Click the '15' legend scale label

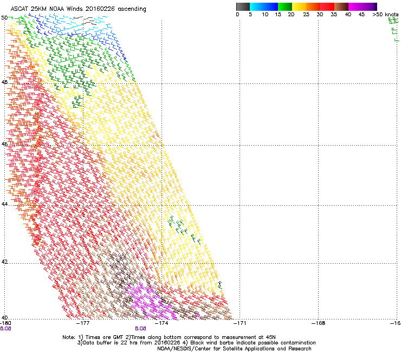coord(278,15)
